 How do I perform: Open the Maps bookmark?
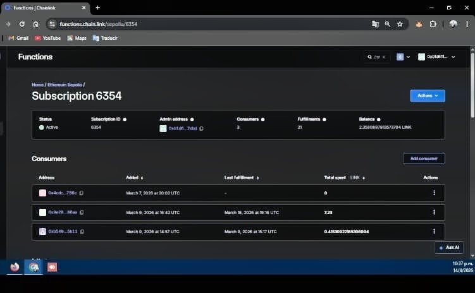tap(77, 38)
